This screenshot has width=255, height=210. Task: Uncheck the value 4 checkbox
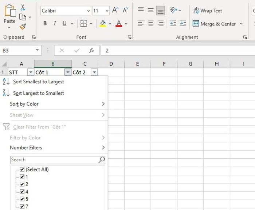22,192
